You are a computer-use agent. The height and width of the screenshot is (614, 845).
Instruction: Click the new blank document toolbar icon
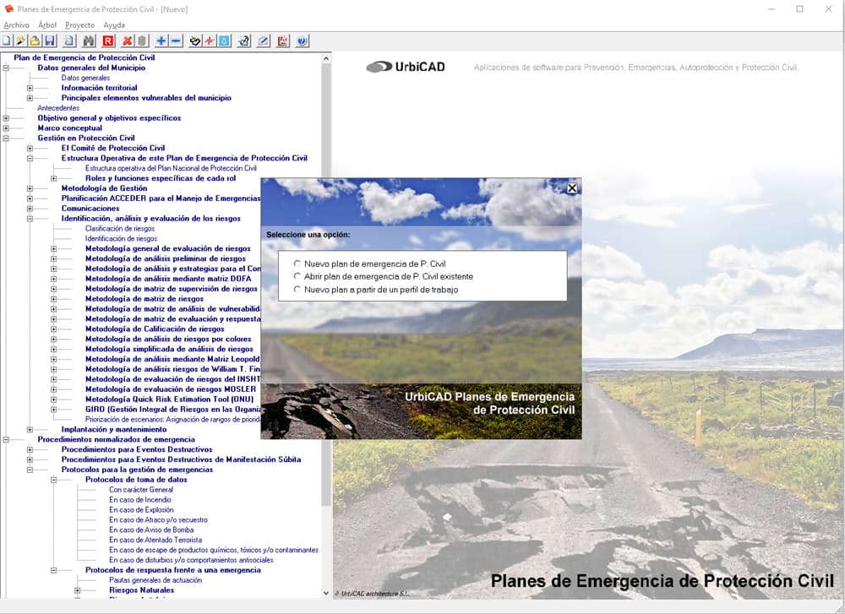tap(7, 41)
